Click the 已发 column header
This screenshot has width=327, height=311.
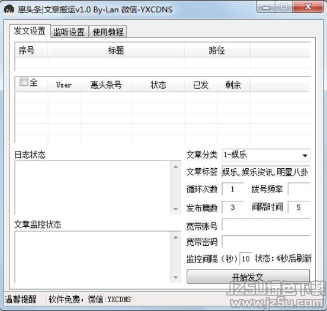(x=201, y=85)
